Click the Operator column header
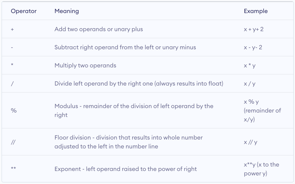 (x=24, y=11)
